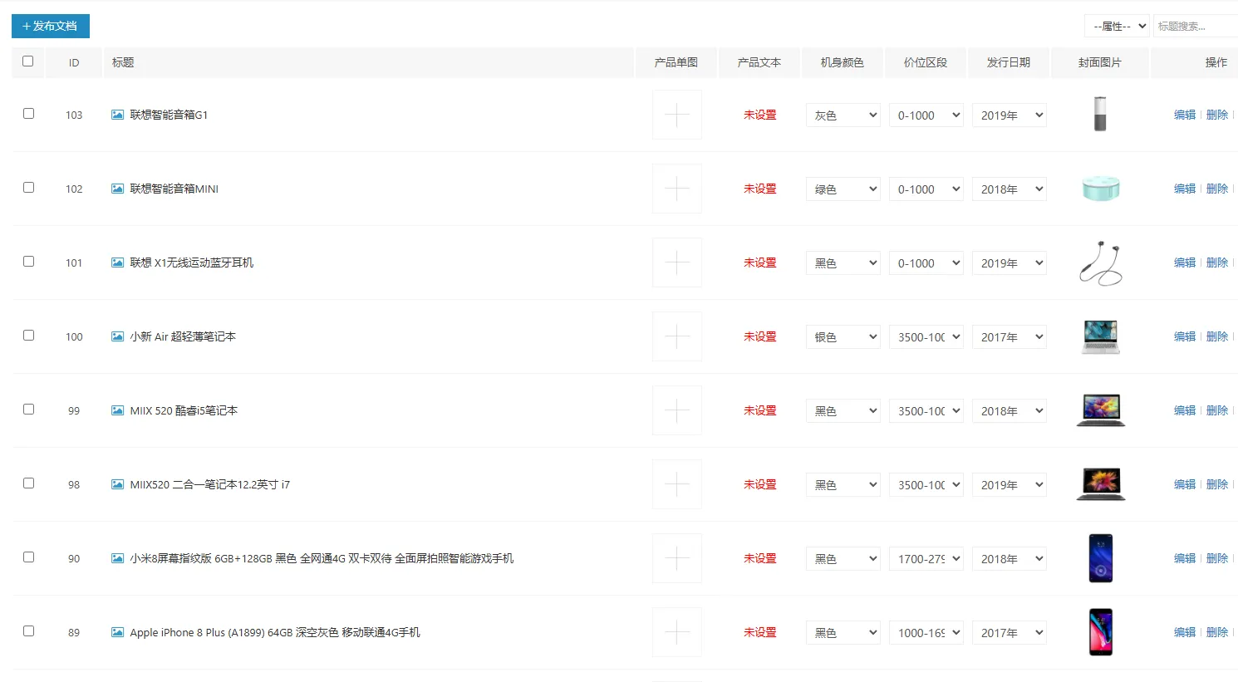Add product image for row 90
Viewport: 1238px width, 682px height.
coord(677,558)
